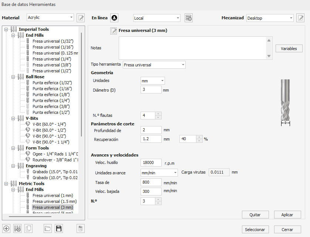Select Fresa universal (1.5 mm) item
Image resolution: width=310 pixels, height=237 pixels.
(x=55, y=201)
